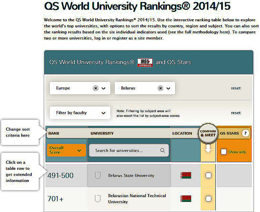Open the Overall Score sort dropdown
The height and width of the screenshot is (212, 260).
tap(67, 150)
